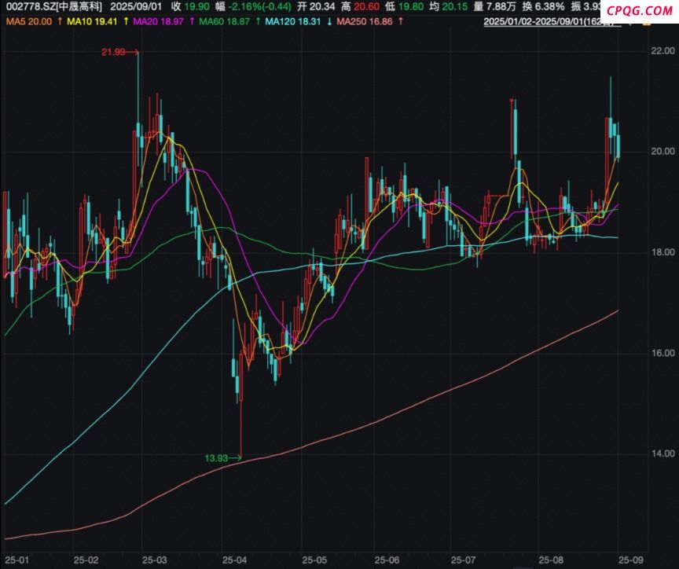679x569 pixels.
Task: Click the 22.00 price axis label
Action: pos(663,50)
